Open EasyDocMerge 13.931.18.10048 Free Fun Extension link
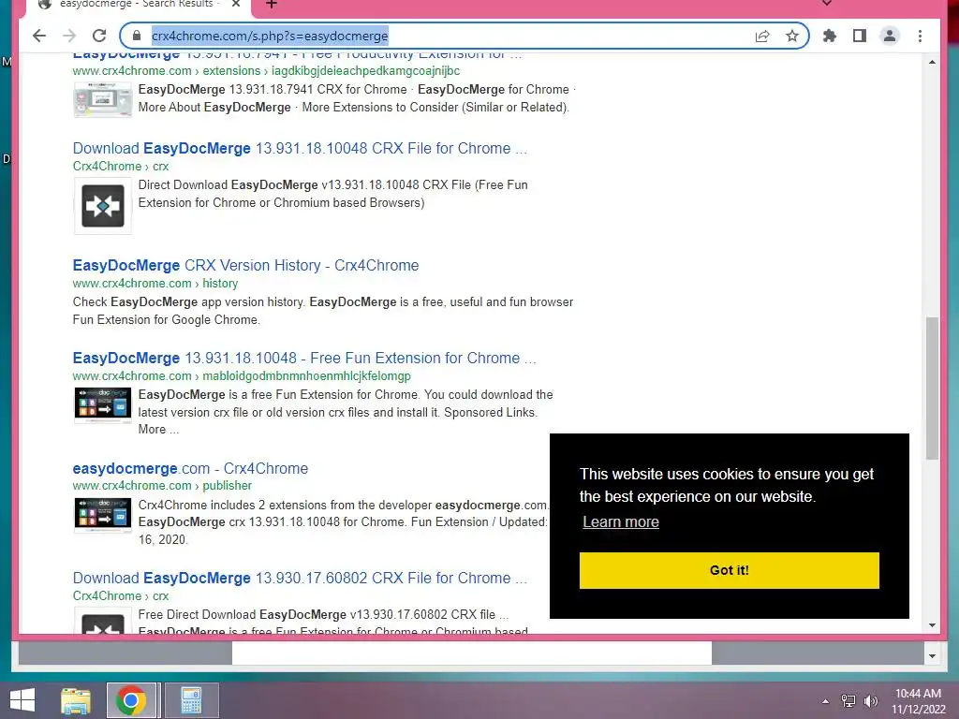 304,359
